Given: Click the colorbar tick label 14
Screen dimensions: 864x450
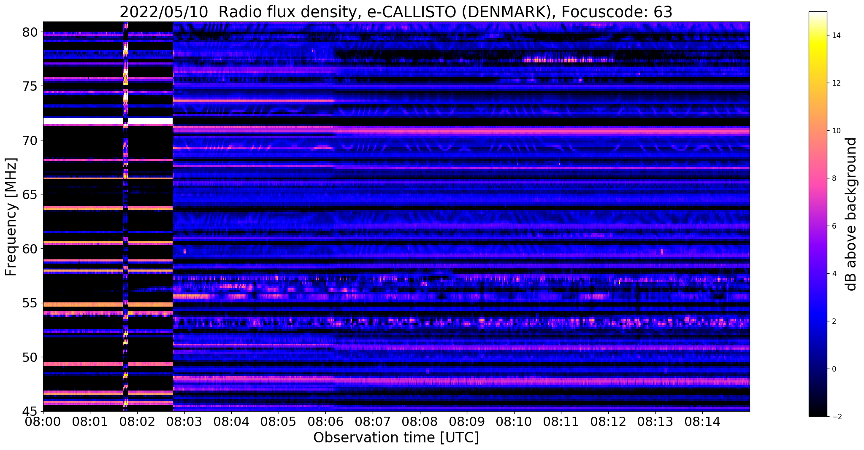Looking at the screenshot, I should click(836, 35).
